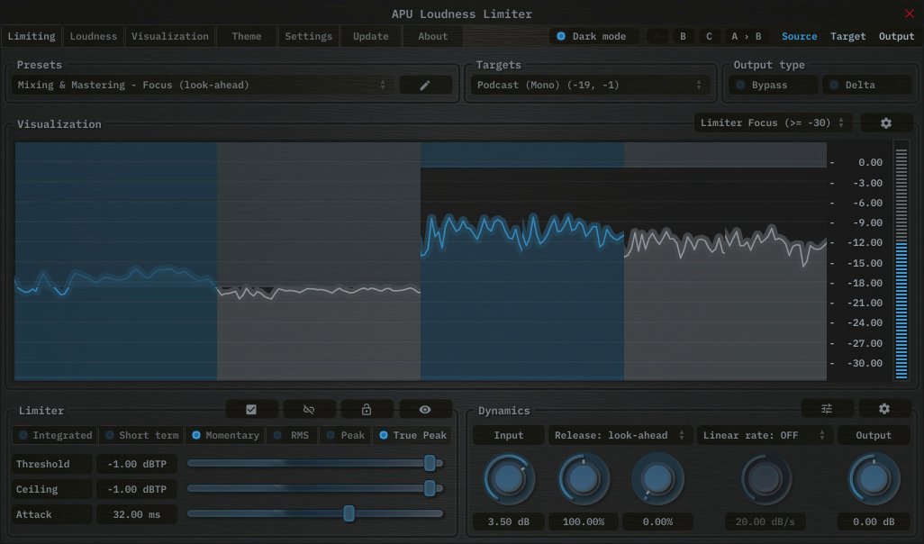
Task: Open Visualization settings via gear icon
Action: point(886,122)
